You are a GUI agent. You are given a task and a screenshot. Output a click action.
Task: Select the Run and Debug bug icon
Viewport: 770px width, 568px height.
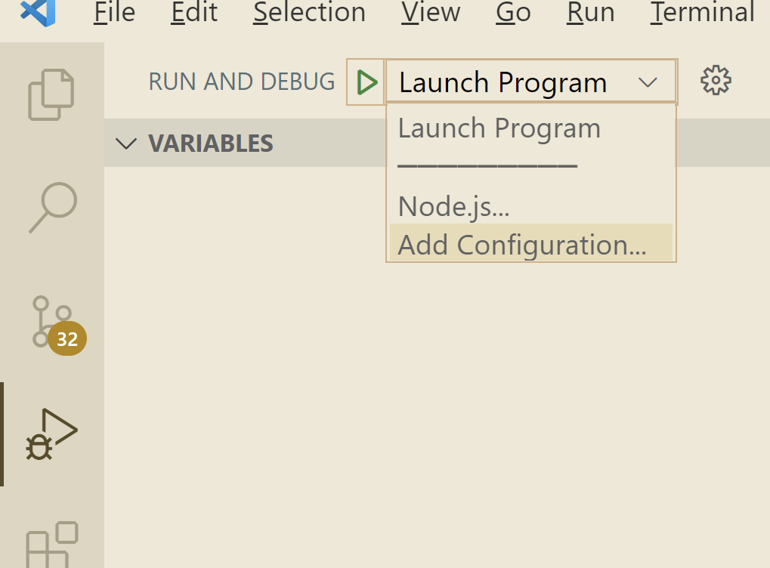[x=51, y=434]
